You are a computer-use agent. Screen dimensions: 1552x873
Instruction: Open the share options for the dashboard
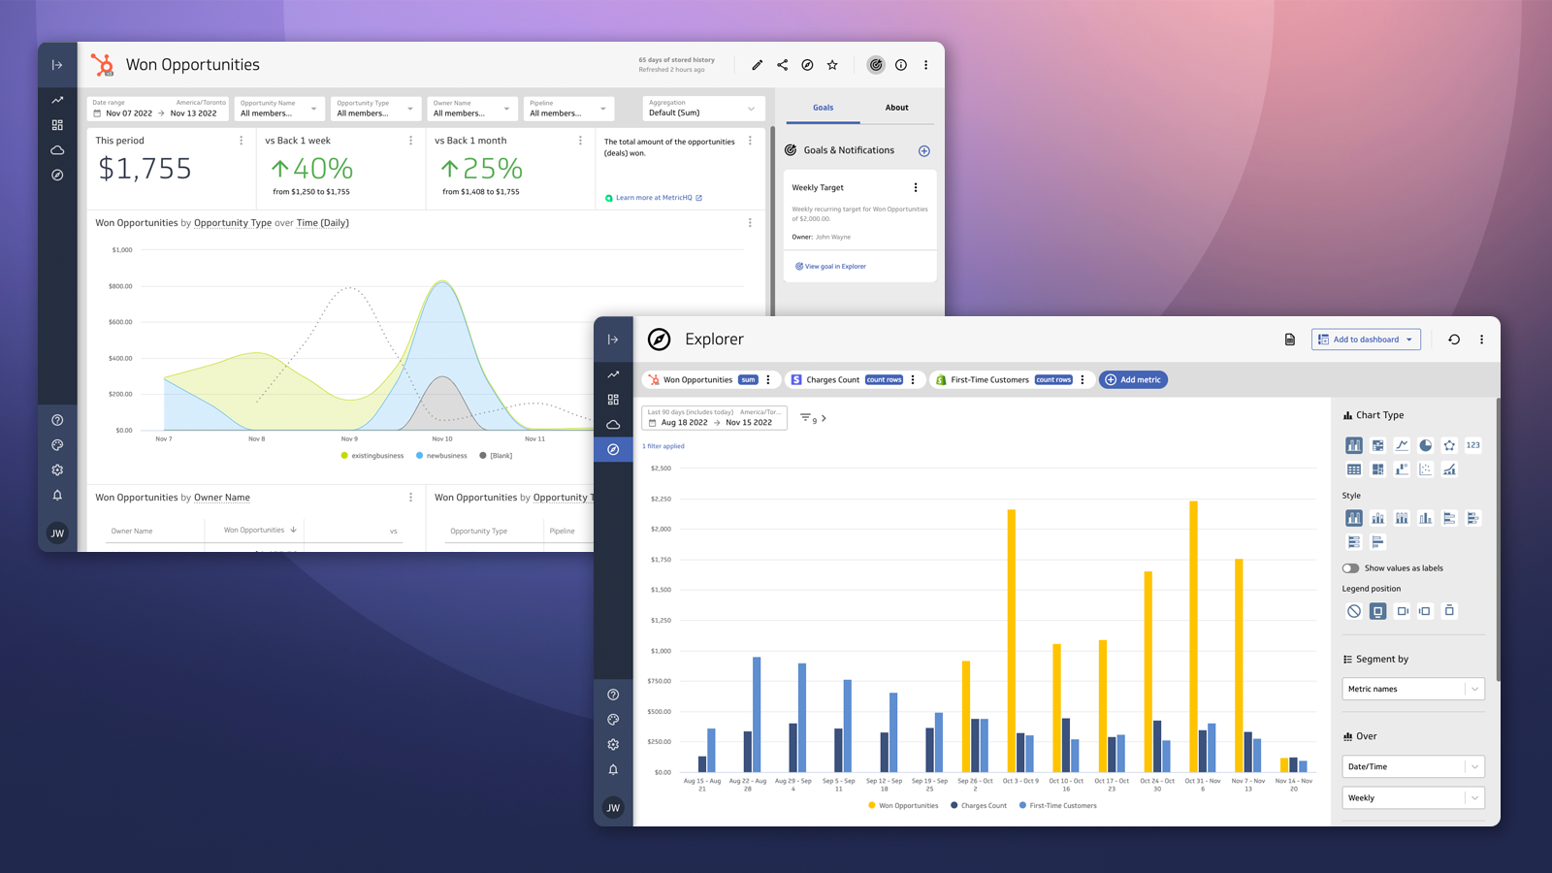783,65
